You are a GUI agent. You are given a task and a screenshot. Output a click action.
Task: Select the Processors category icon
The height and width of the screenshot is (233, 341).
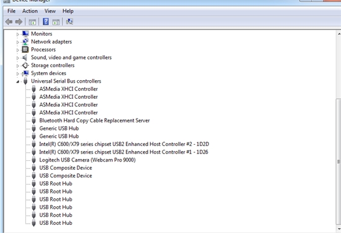point(25,50)
